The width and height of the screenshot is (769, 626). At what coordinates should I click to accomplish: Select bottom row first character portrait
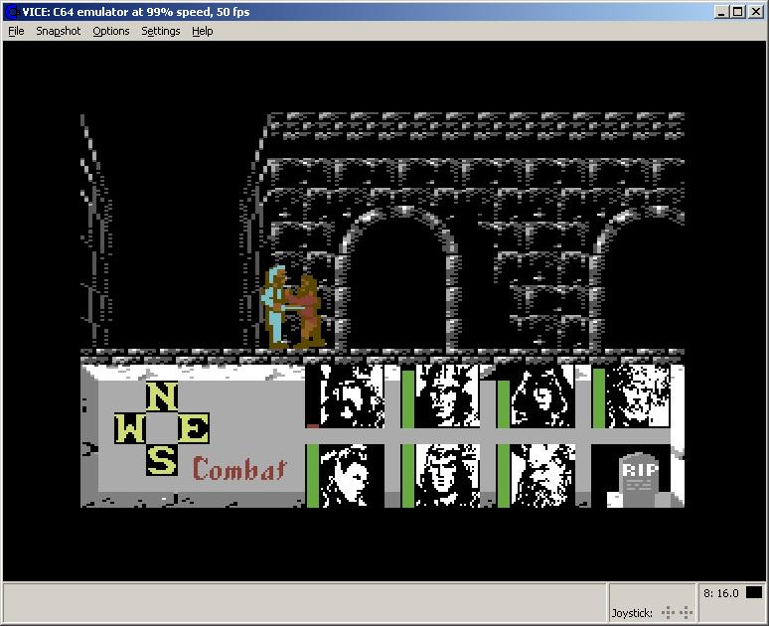tap(351, 475)
